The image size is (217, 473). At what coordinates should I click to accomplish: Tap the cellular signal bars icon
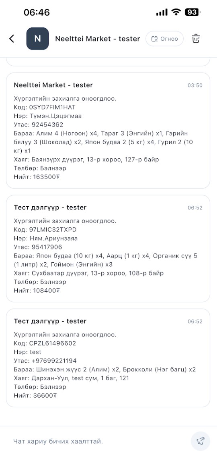click(x=162, y=12)
